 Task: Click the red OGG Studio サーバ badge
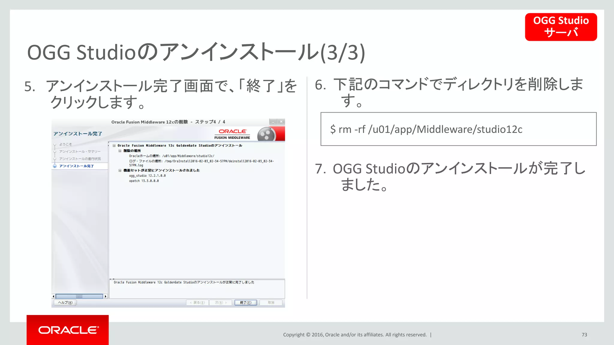[x=561, y=27]
